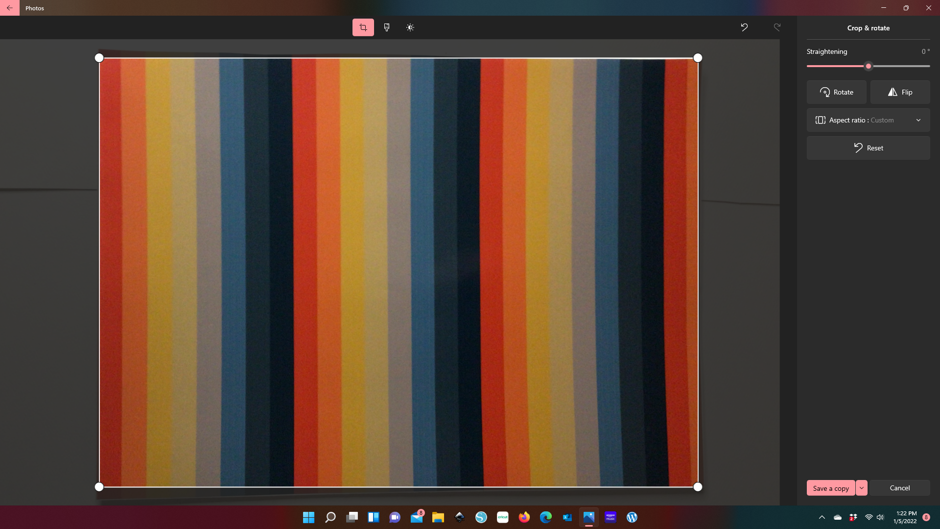
Task: Click the Undo arrow icon
Action: tap(744, 27)
